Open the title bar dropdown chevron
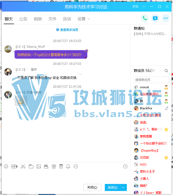 (x=144, y=7)
